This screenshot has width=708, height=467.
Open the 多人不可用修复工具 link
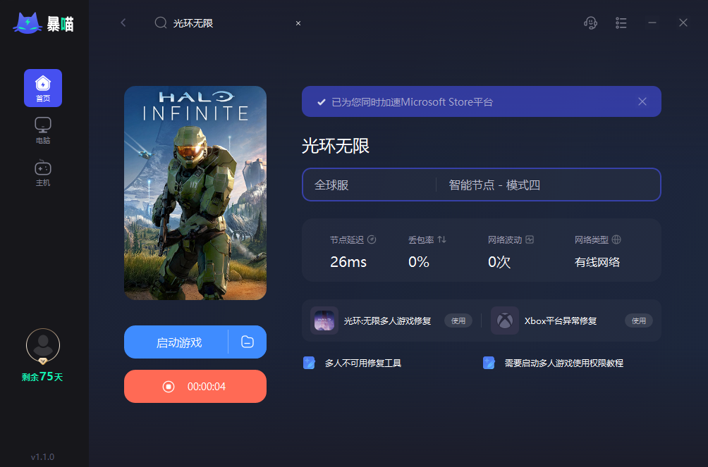(x=362, y=363)
